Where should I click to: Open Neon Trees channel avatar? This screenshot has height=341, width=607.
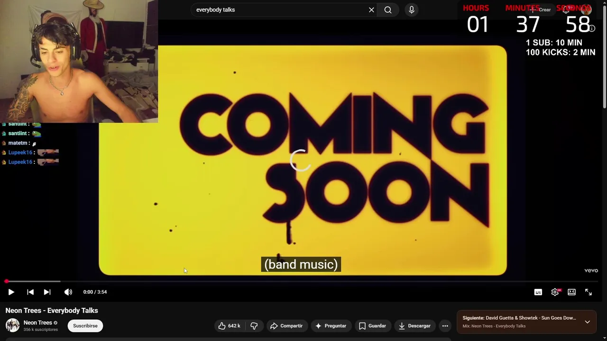coord(12,325)
